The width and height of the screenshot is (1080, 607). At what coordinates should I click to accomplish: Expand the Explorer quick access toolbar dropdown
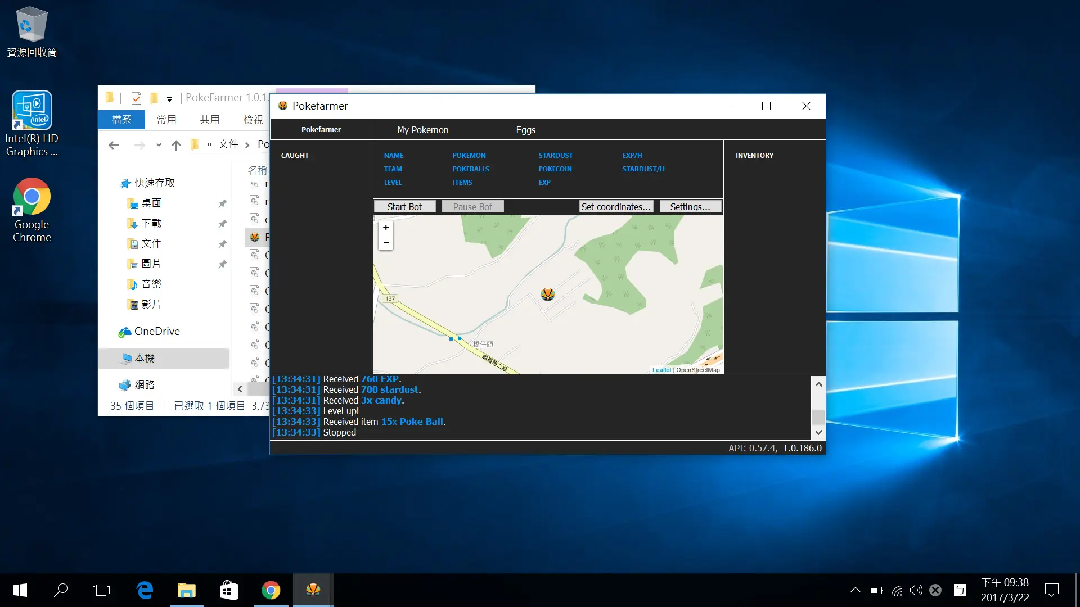(x=169, y=99)
